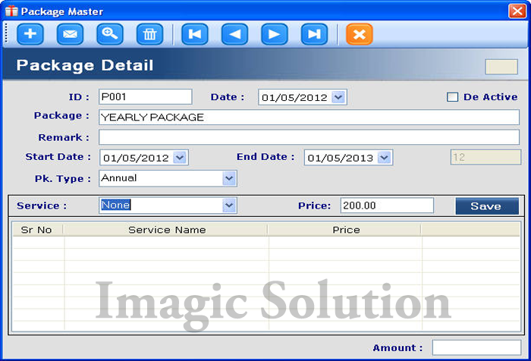Screen dimensions: 531x361
Task: Click the disabled field showing 12
Action: pyautogui.click(x=485, y=158)
